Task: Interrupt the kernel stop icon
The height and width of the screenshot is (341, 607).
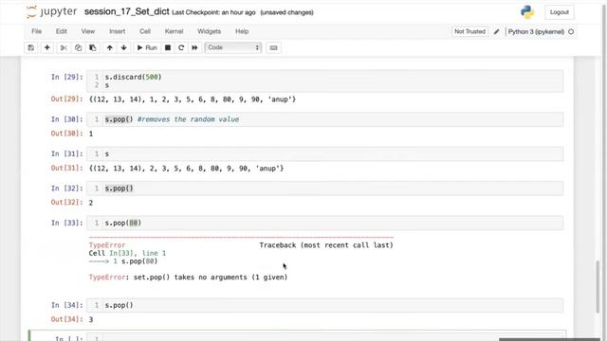Action: (168, 47)
